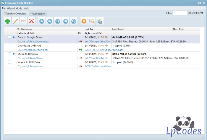Sort by the Last Run column header
The image size is (207, 140).
coord(90,29)
